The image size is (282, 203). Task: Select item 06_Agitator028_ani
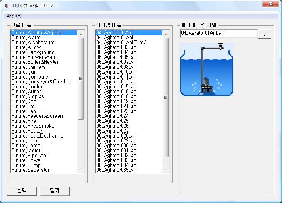pos(129,136)
